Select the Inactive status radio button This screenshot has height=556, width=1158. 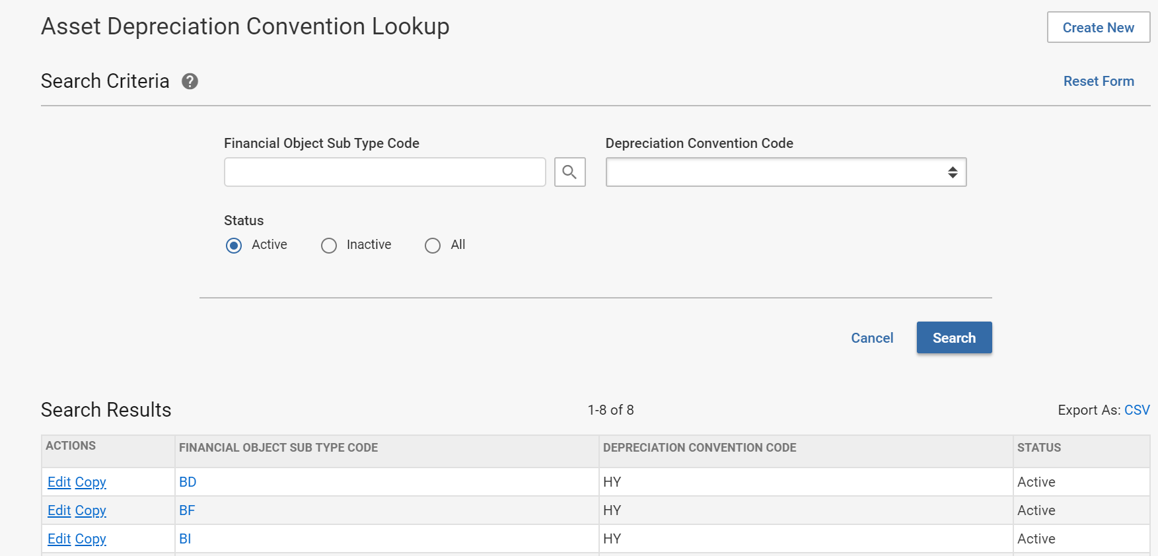pos(329,246)
